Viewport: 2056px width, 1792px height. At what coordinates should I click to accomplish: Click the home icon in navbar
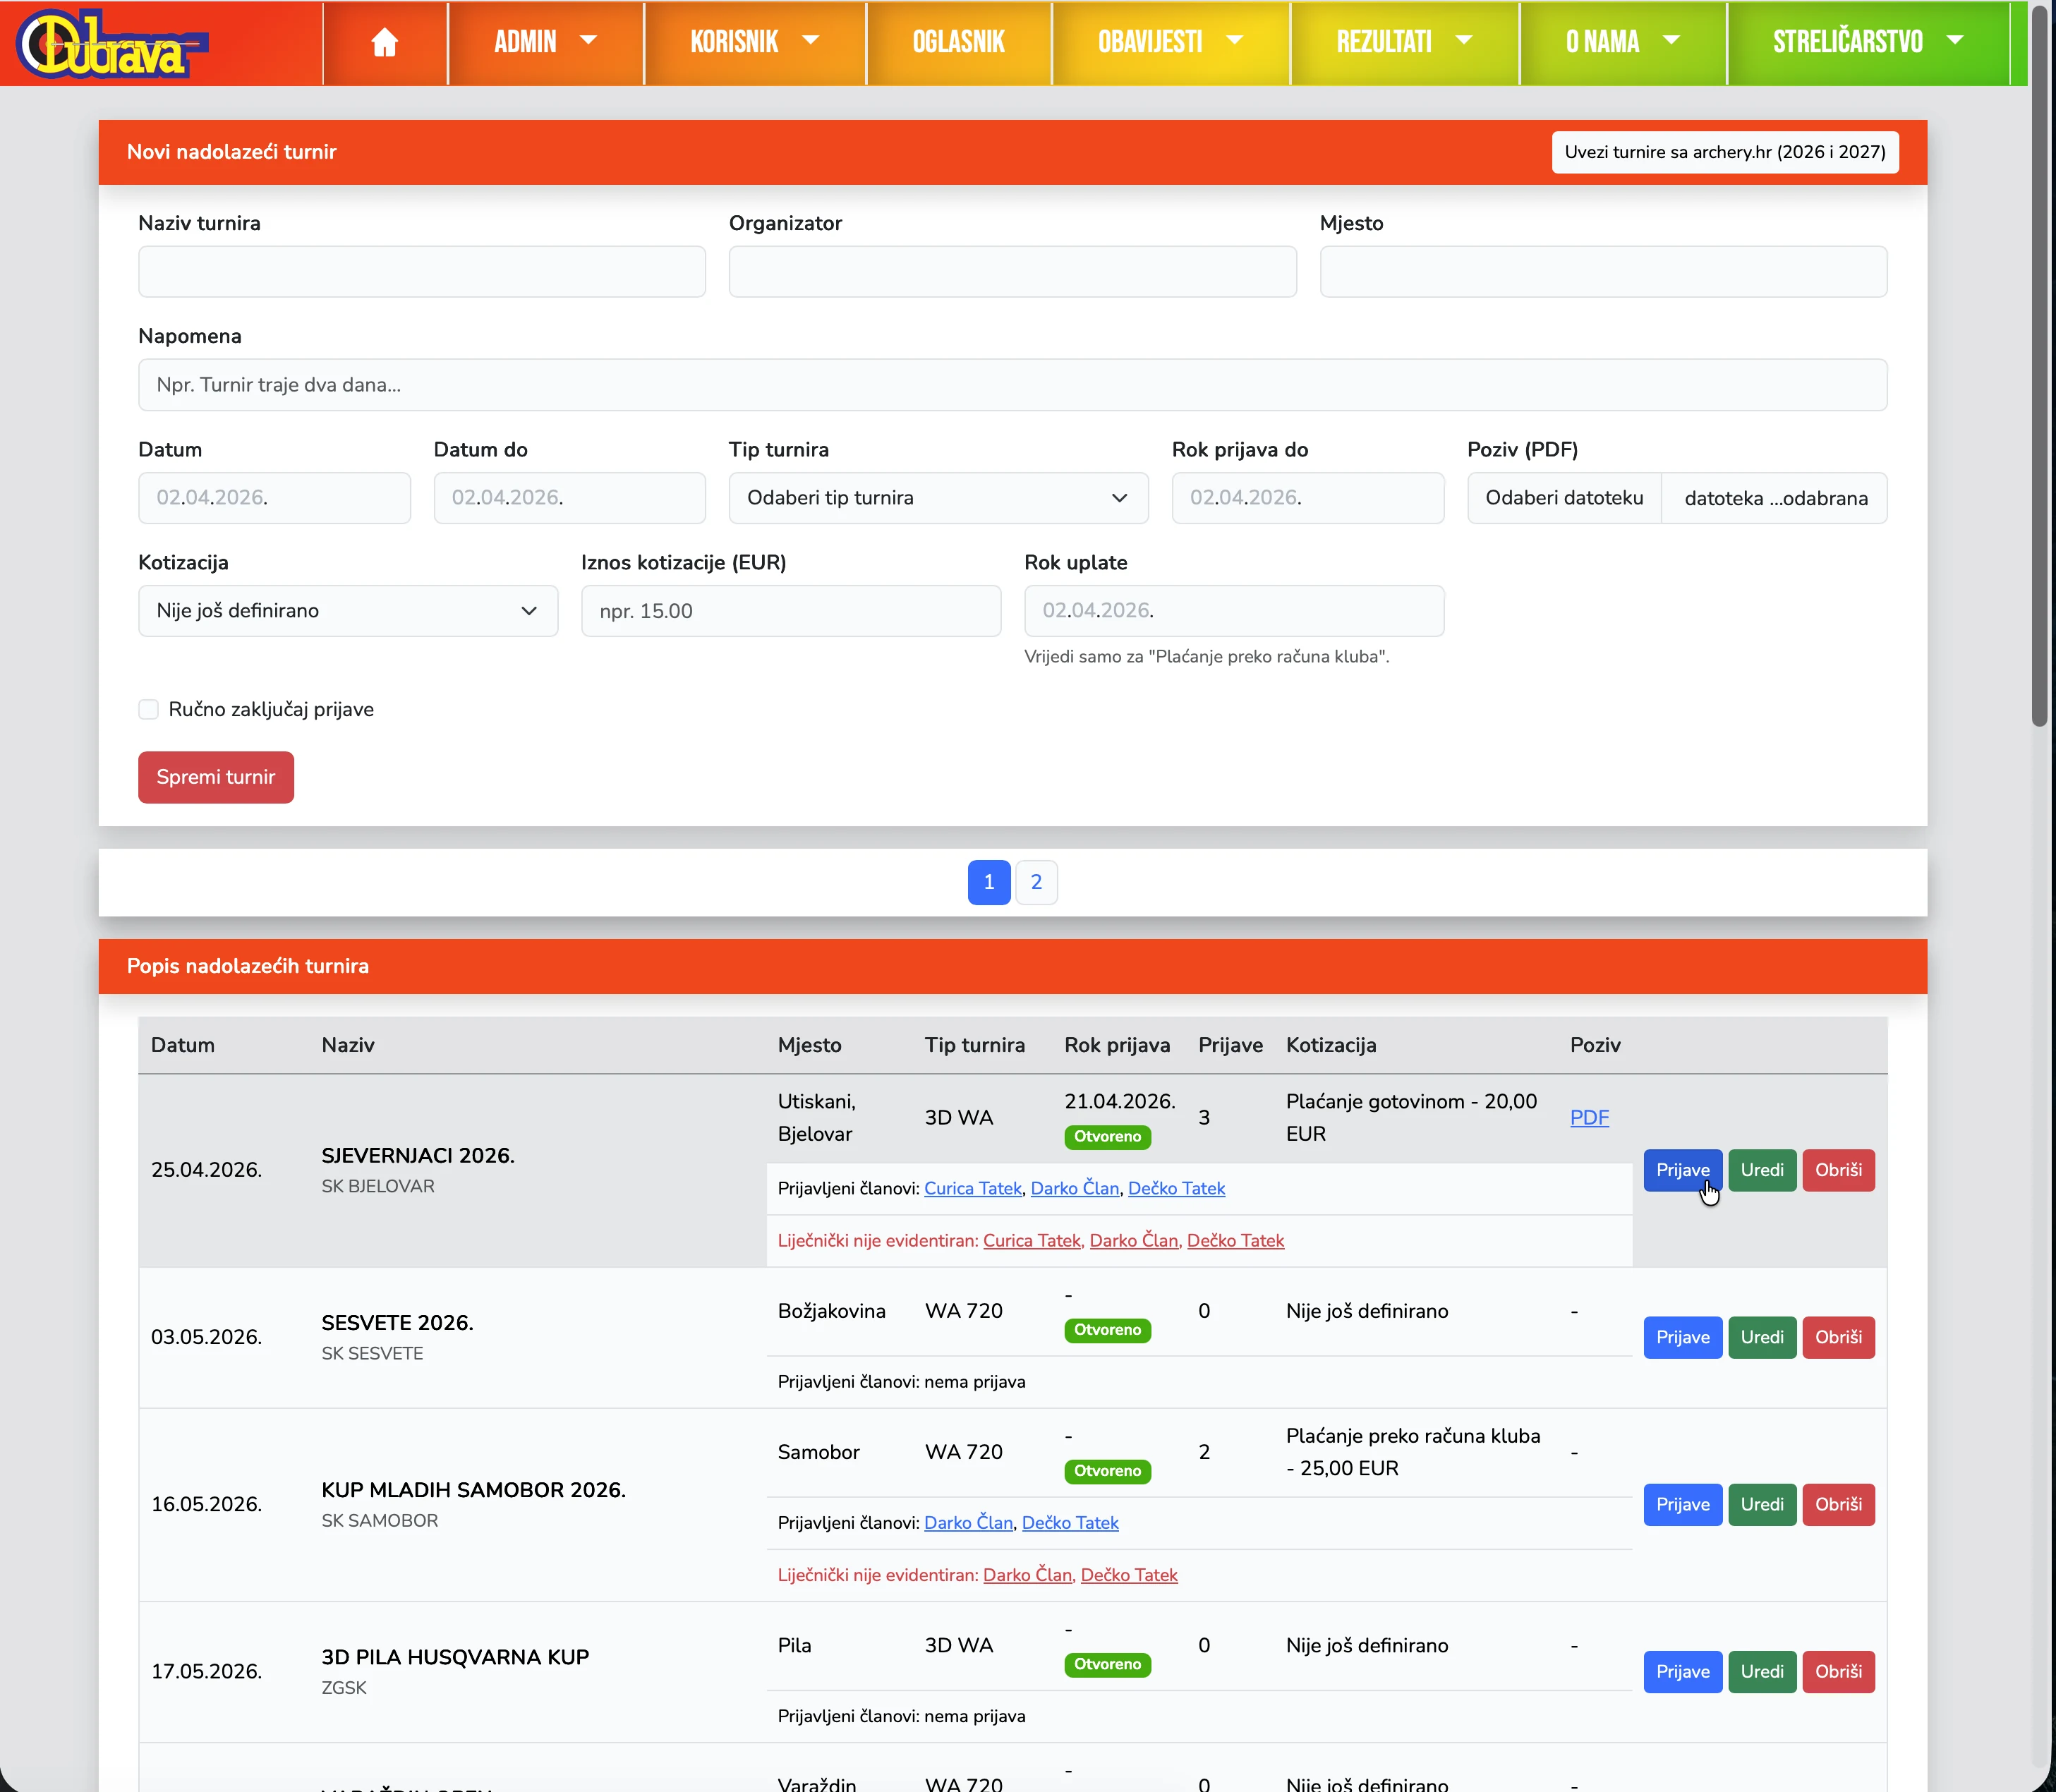click(x=384, y=42)
